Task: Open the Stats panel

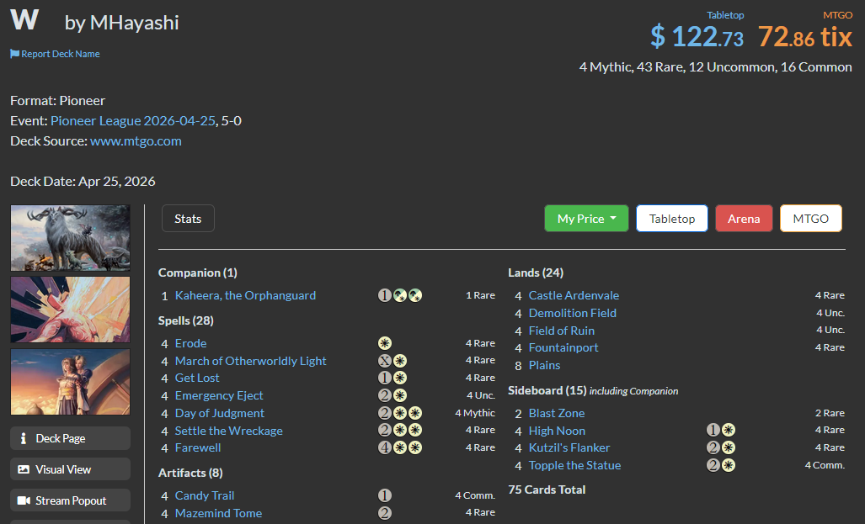Action: pos(188,218)
